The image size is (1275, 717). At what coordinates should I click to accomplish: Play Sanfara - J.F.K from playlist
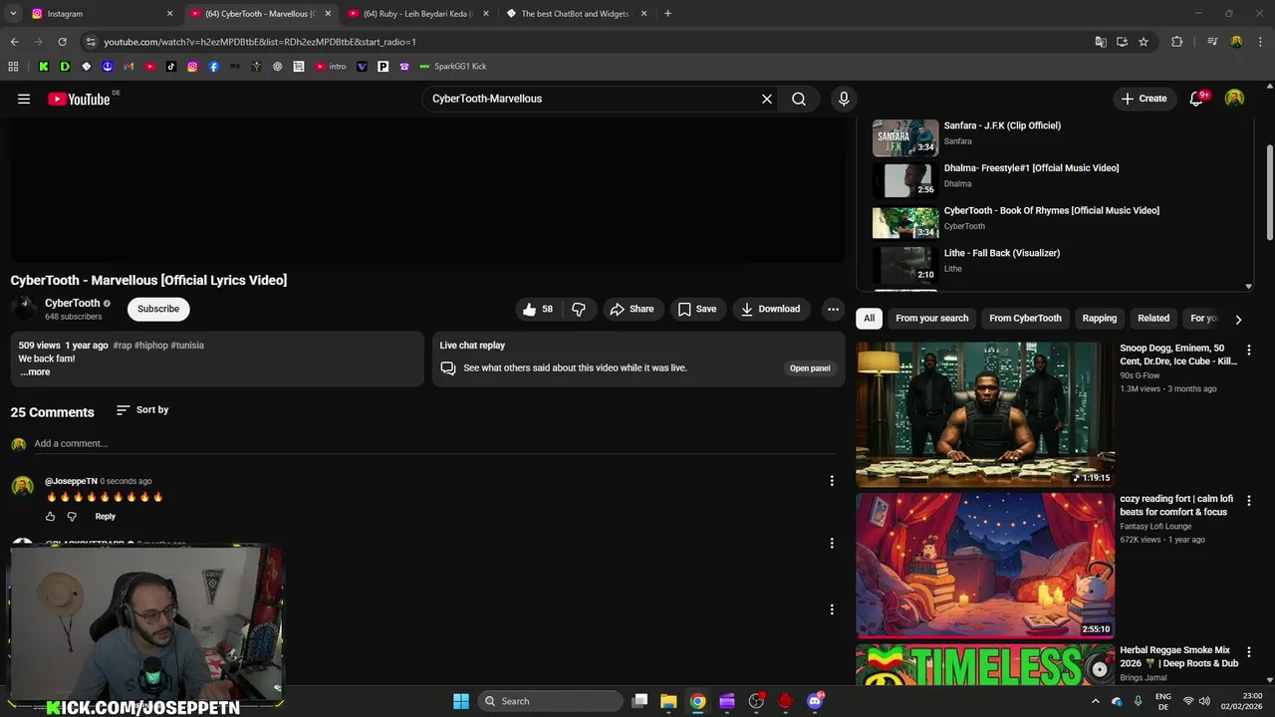1056,137
